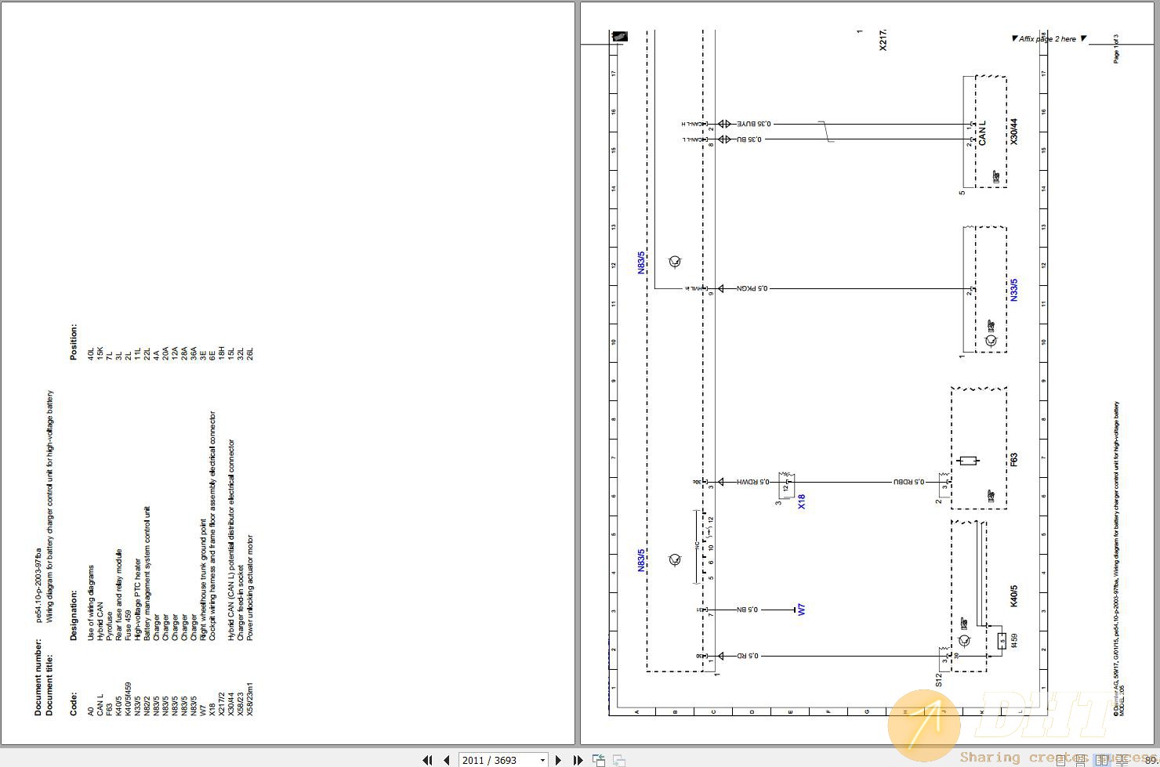
Task: Click the greyed go to next view icon
Action: coord(619,759)
